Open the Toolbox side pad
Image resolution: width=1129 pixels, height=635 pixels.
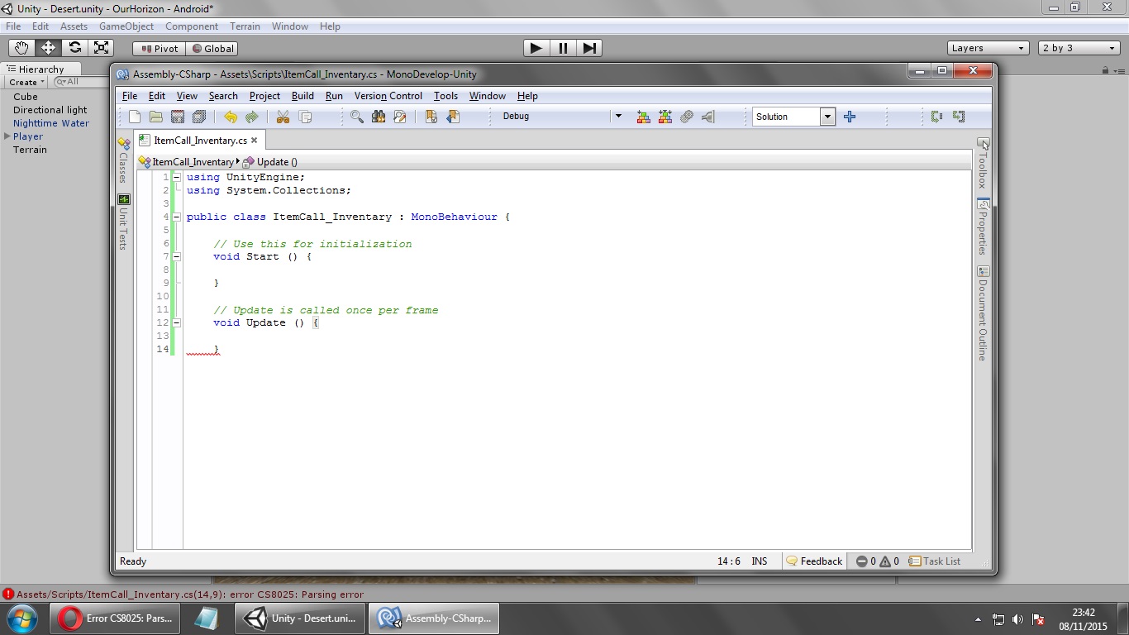pos(984,164)
